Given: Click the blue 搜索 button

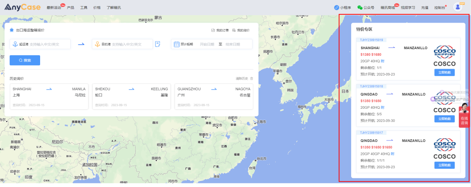Looking at the screenshot, I should click(24, 60).
